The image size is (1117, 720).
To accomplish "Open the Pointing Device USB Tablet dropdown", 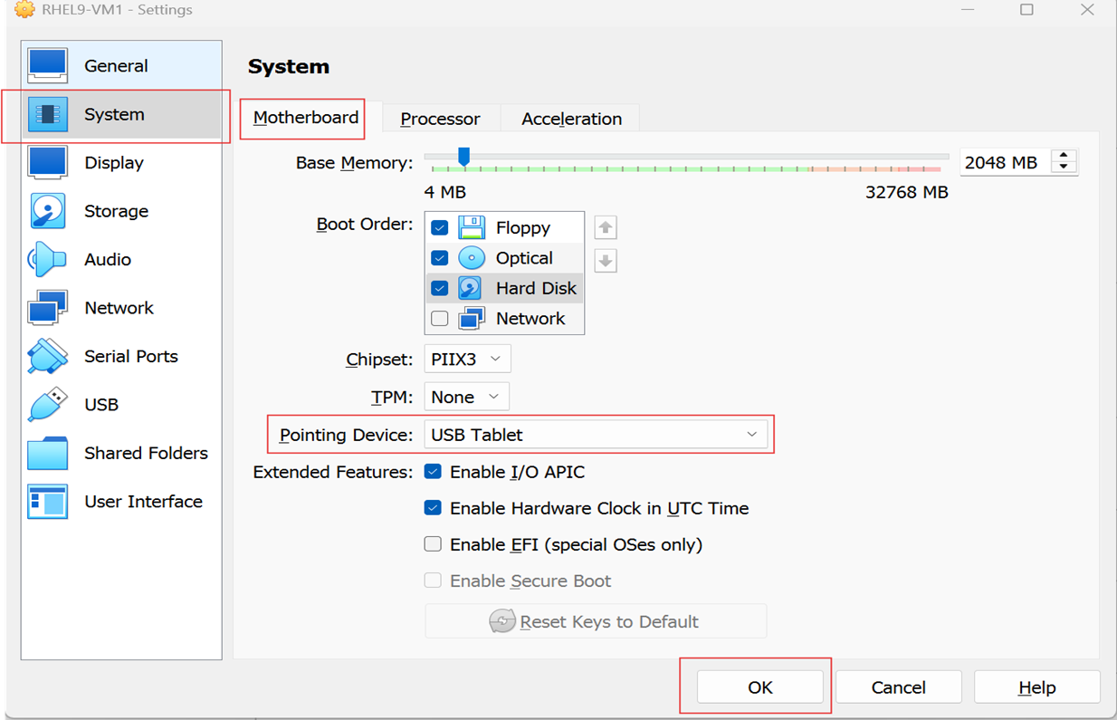I will pyautogui.click(x=596, y=435).
